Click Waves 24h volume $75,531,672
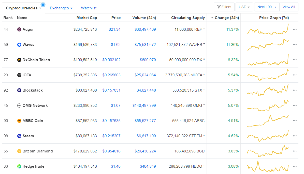Viewport: 304px width, 174px height. (x=145, y=45)
